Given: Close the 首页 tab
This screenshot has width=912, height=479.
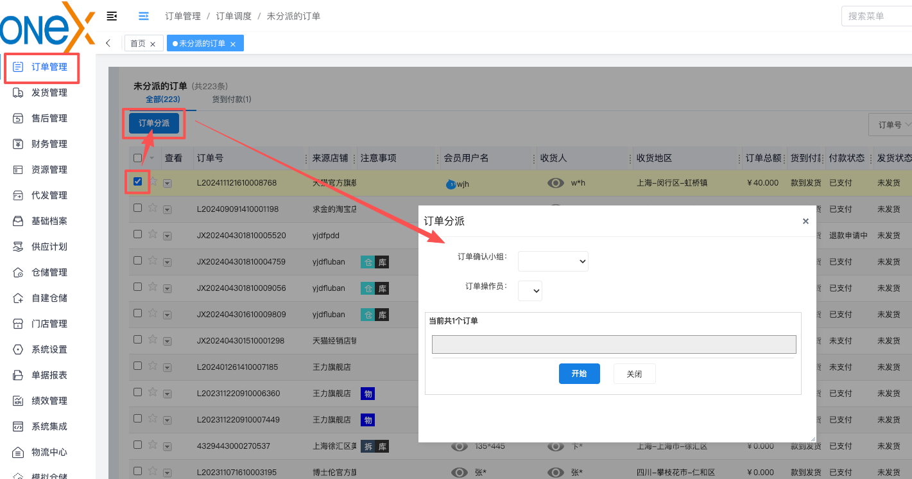Looking at the screenshot, I should click(153, 44).
